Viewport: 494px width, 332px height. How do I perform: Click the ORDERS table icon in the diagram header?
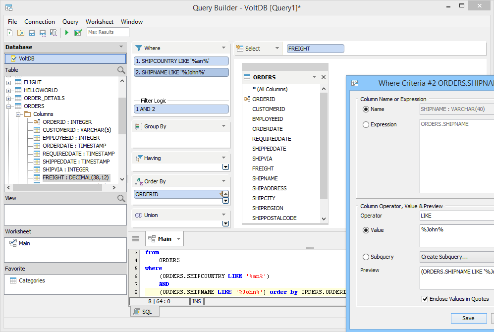click(x=247, y=77)
